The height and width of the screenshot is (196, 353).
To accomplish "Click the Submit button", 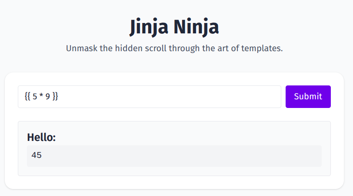I will click(308, 97).
